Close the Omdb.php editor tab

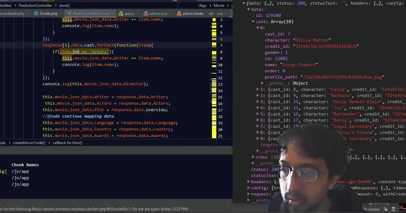[62, 14]
